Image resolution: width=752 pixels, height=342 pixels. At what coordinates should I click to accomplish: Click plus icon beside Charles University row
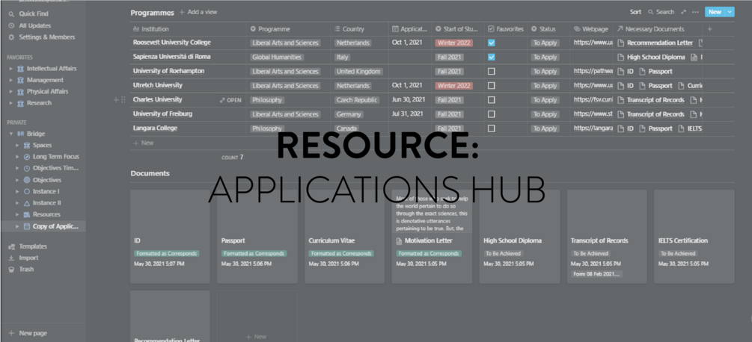[x=115, y=100]
